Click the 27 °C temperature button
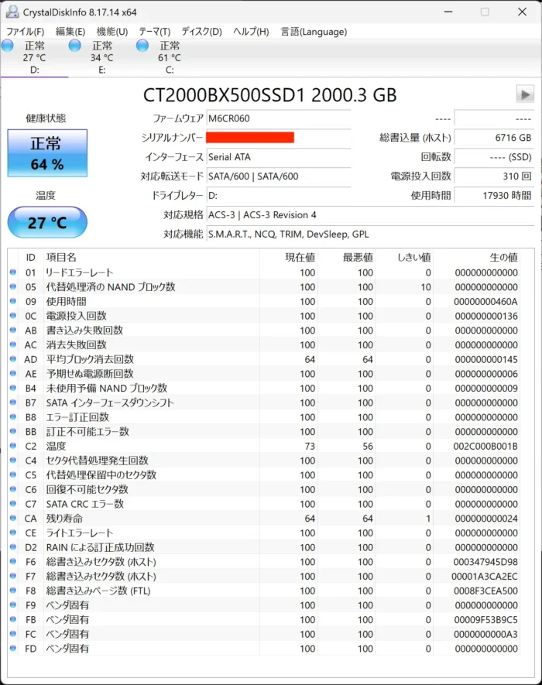Screen dimensions: 542x685 [47, 223]
